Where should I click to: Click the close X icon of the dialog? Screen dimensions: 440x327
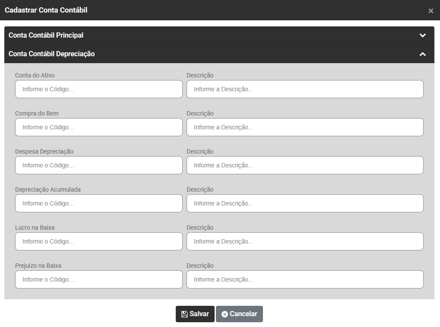(x=431, y=11)
